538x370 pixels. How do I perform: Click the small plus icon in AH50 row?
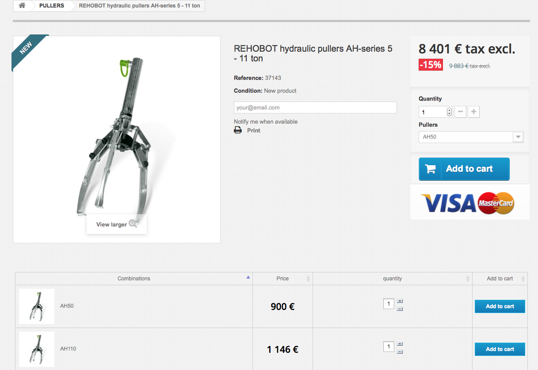pyautogui.click(x=400, y=301)
